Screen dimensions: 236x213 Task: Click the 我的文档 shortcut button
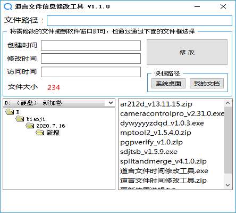click(x=207, y=83)
